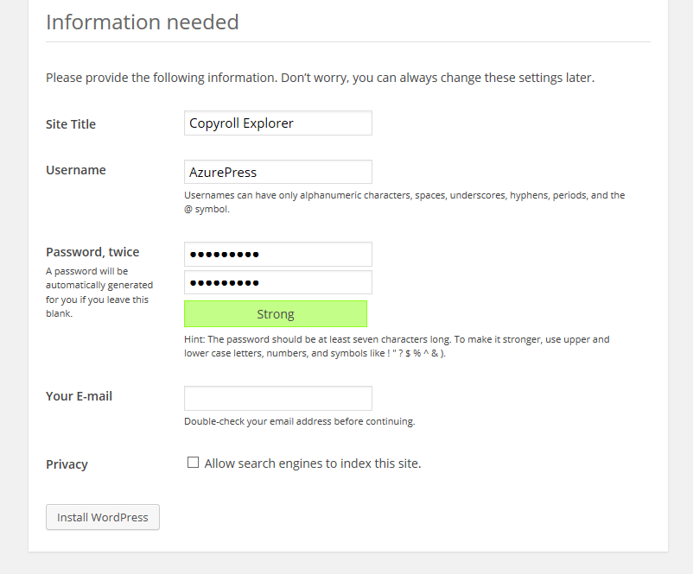The image size is (693, 574).
Task: Click the Double-check your email address note
Action: tap(300, 421)
